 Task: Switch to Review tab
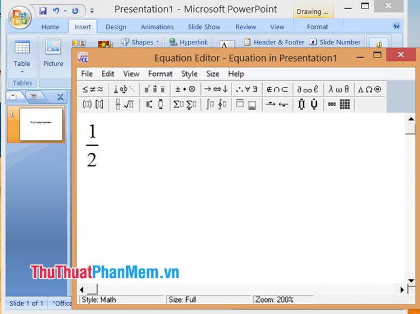tap(245, 27)
